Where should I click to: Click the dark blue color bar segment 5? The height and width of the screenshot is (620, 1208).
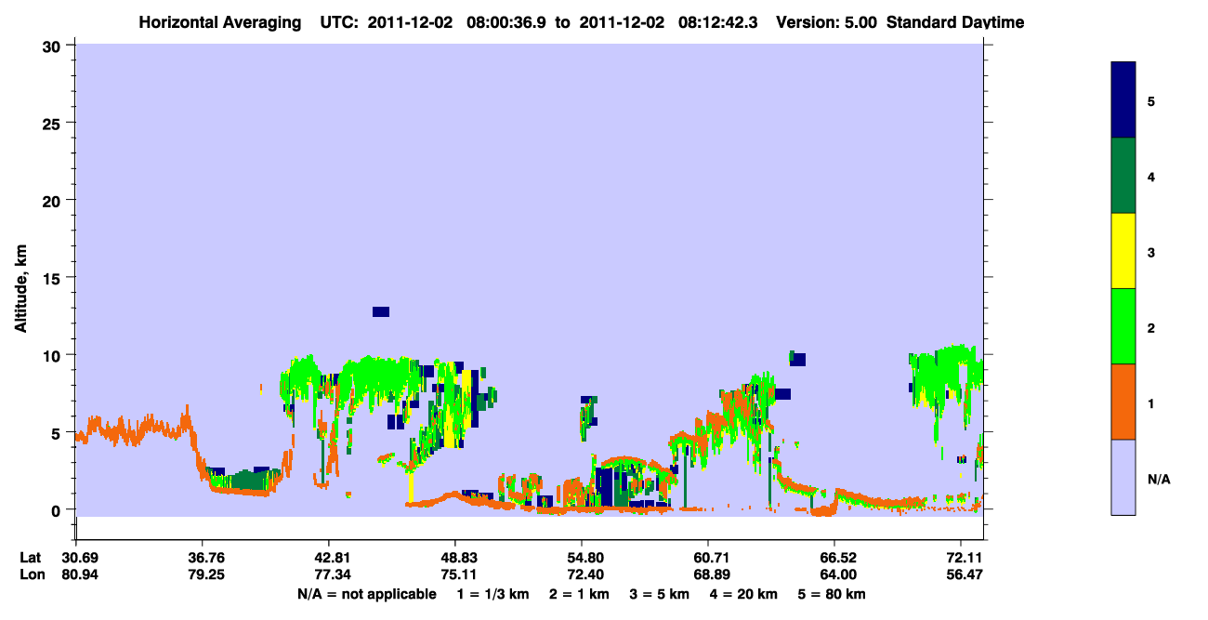(1123, 100)
